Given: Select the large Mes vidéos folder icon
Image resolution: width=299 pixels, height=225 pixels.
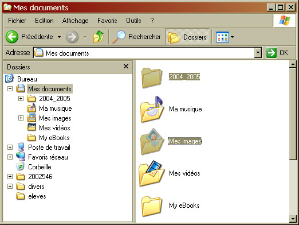Looking at the screenshot, I should coord(152,173).
